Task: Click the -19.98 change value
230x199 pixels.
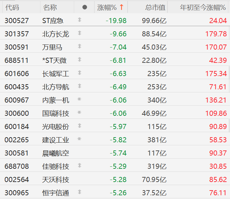Action: (x=116, y=21)
